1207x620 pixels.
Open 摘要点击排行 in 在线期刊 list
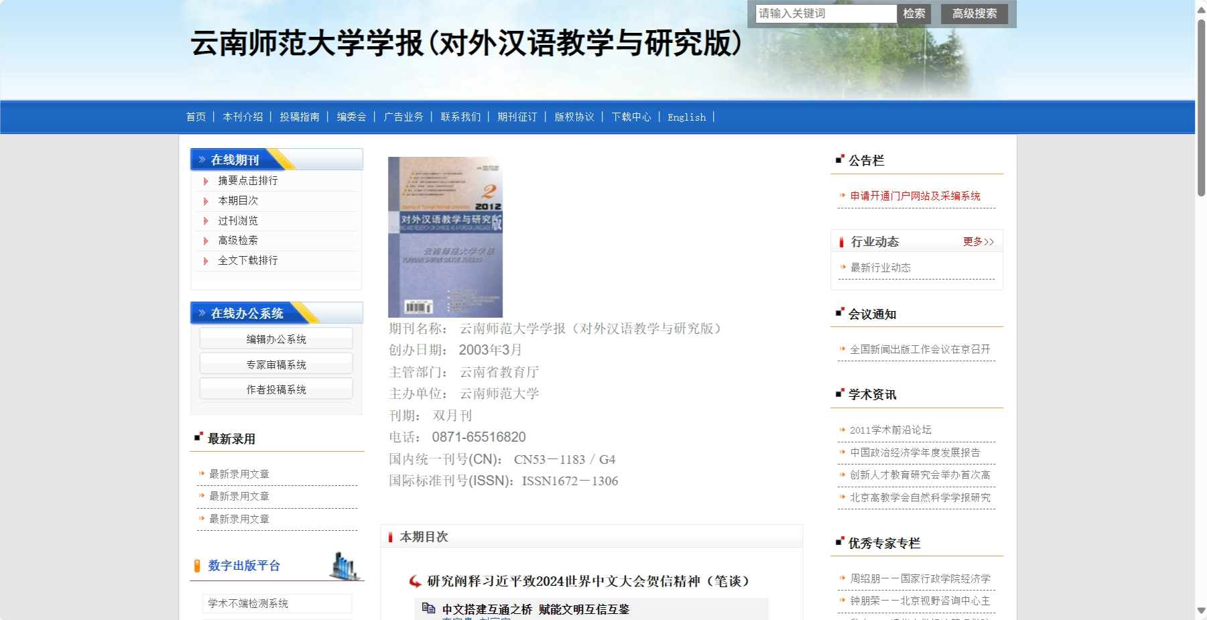[248, 180]
